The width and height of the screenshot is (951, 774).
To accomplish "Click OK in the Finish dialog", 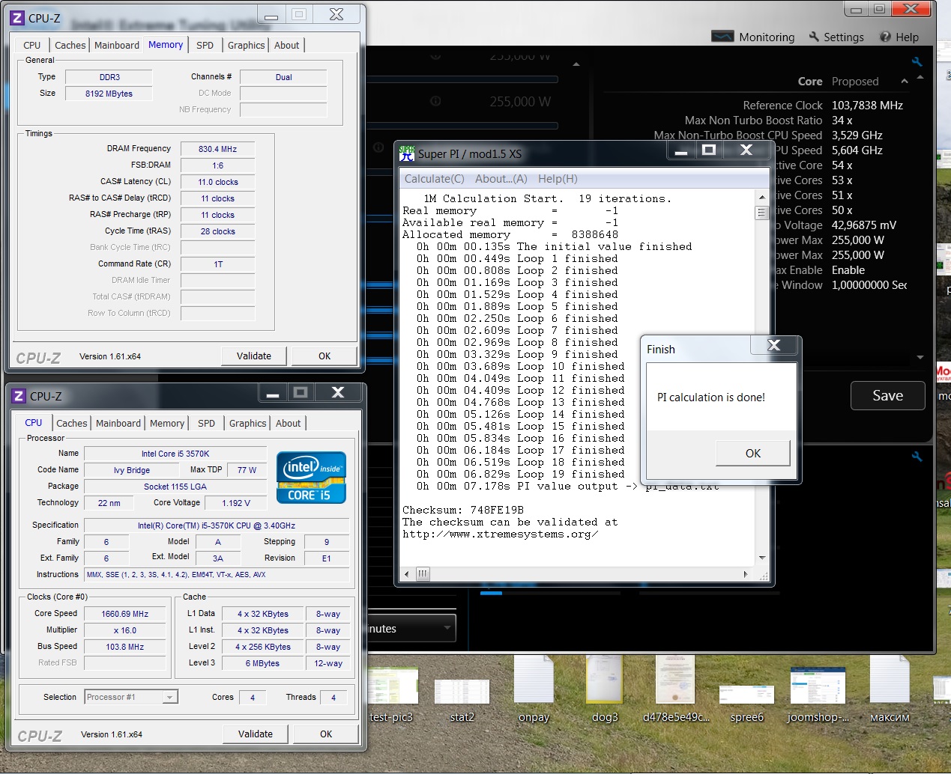I will point(752,453).
